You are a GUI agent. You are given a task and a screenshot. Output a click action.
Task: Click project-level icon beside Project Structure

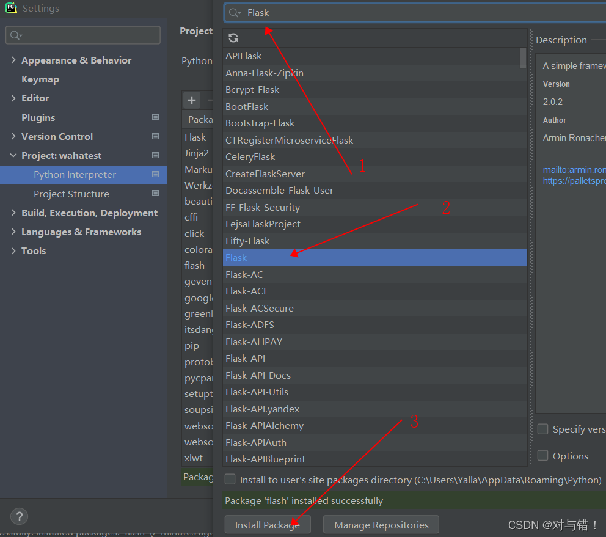155,193
